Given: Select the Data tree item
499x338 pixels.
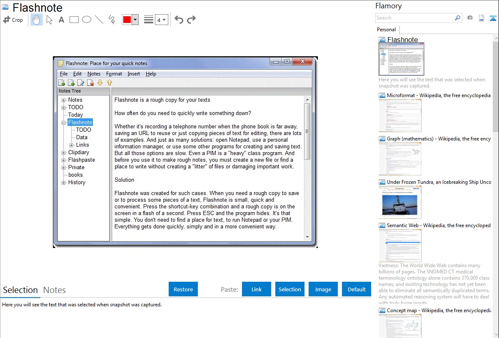Looking at the screenshot, I should [82, 137].
